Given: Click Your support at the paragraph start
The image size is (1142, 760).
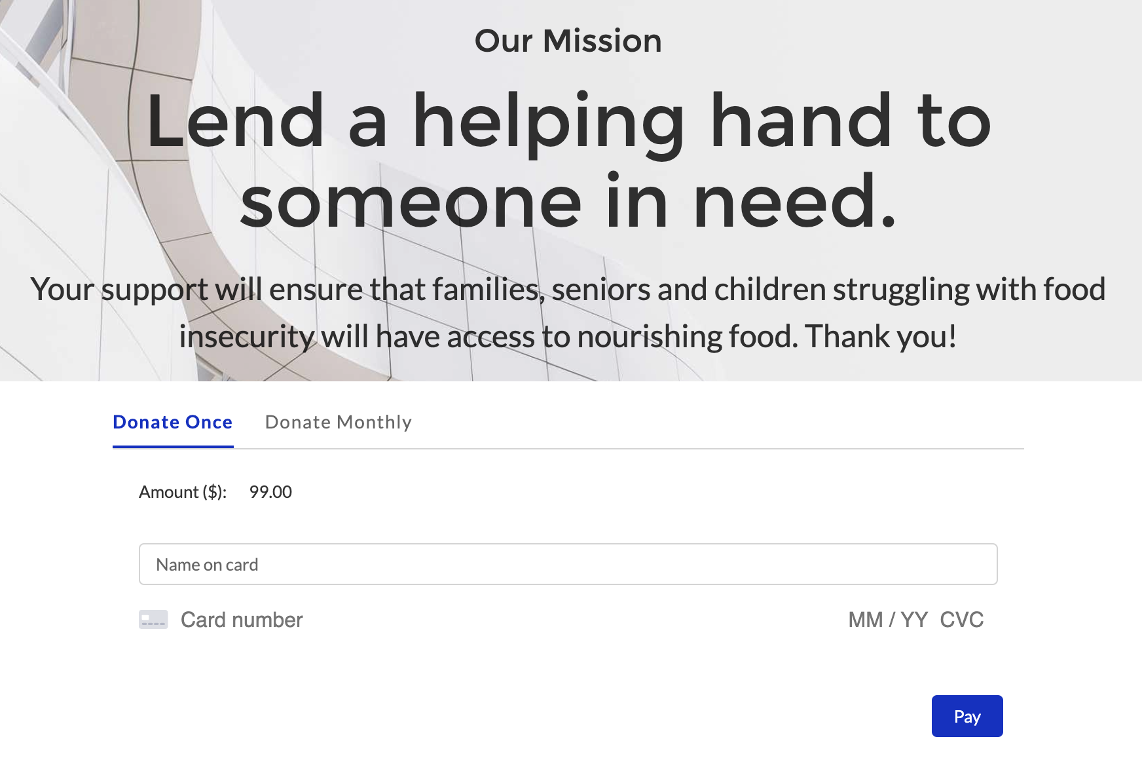Looking at the screenshot, I should [119, 290].
